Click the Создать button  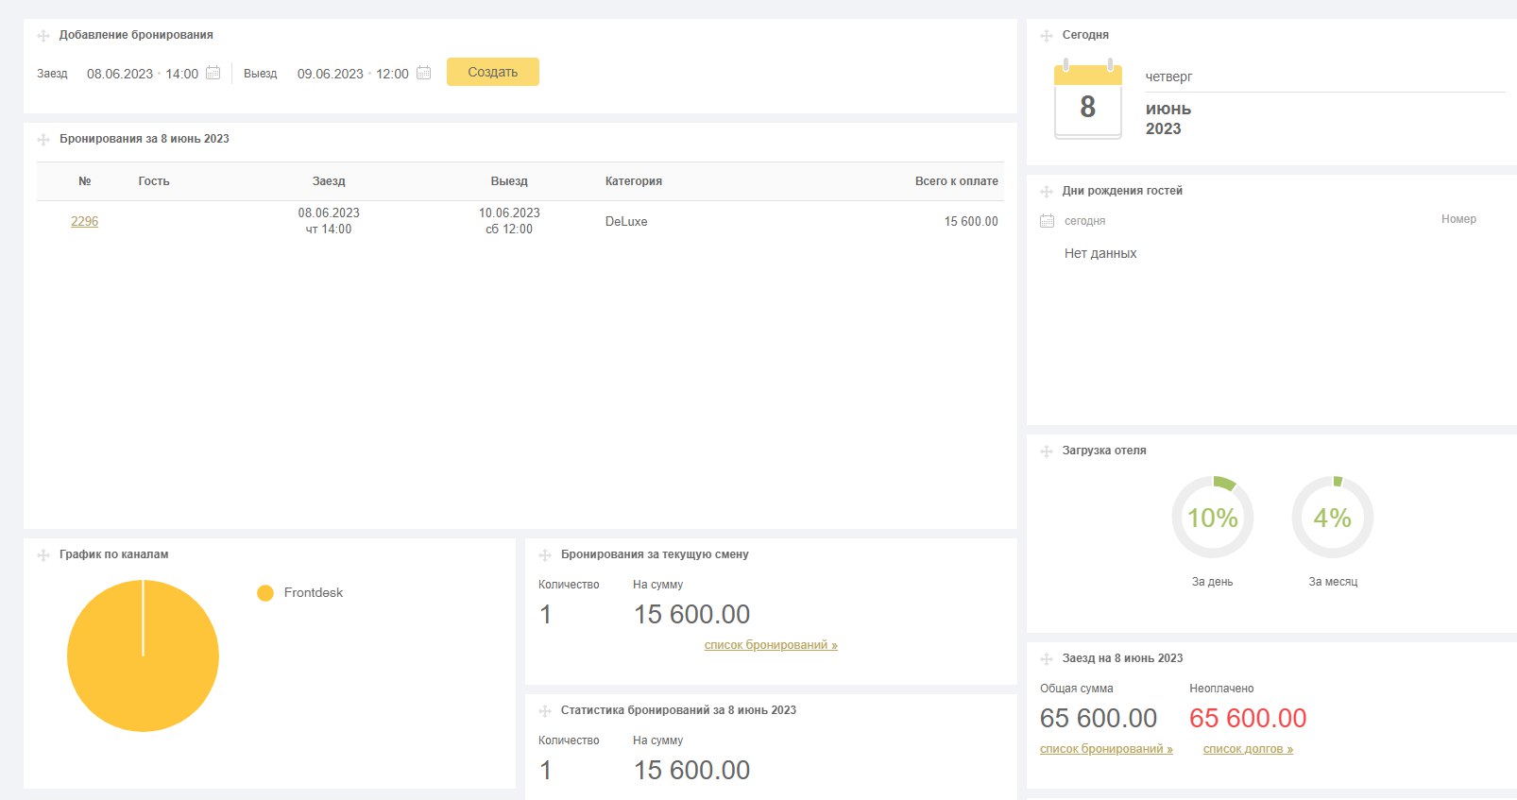492,72
